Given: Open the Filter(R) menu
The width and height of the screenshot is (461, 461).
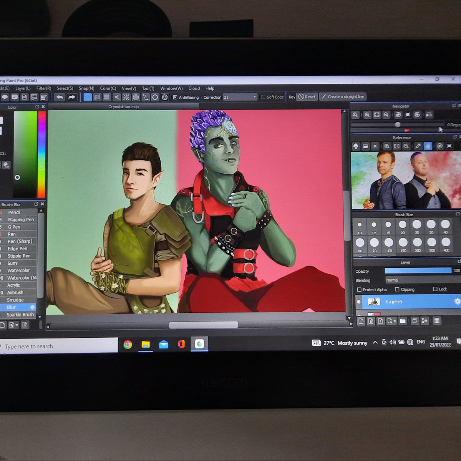Looking at the screenshot, I should pos(44,88).
